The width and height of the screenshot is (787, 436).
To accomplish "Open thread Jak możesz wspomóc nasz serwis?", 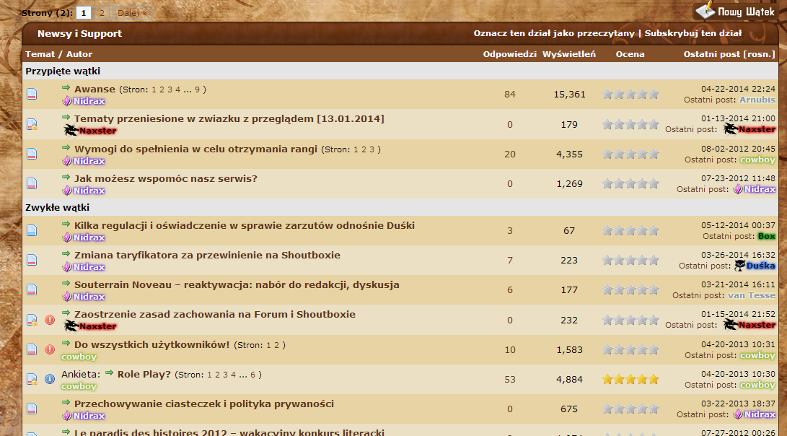I will point(165,178).
